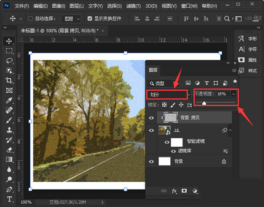
Task: Select the Rectangular Marquee tool
Action: coord(9,51)
